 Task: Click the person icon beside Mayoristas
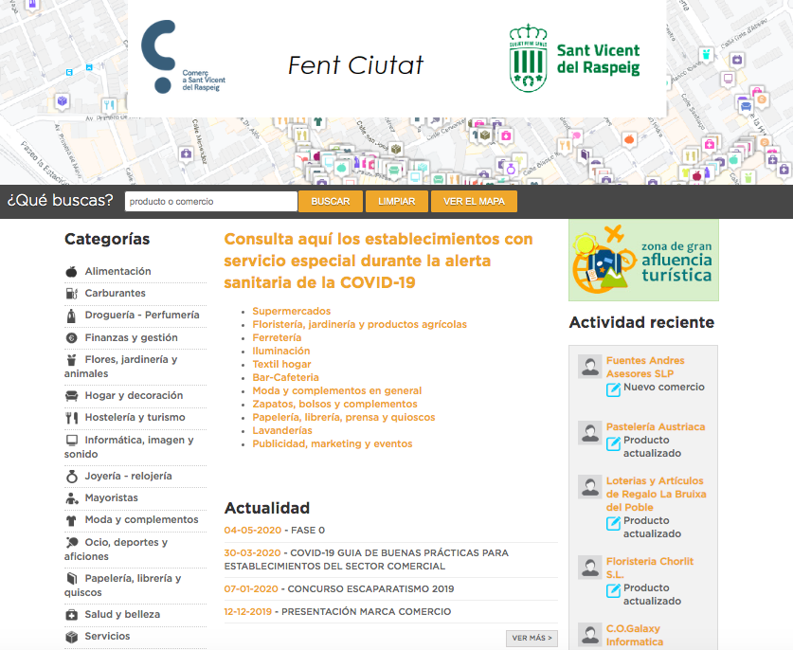coord(71,498)
